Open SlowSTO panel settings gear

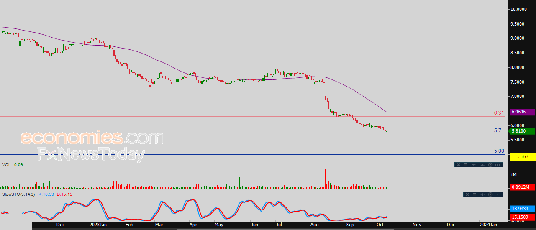tap(490, 194)
